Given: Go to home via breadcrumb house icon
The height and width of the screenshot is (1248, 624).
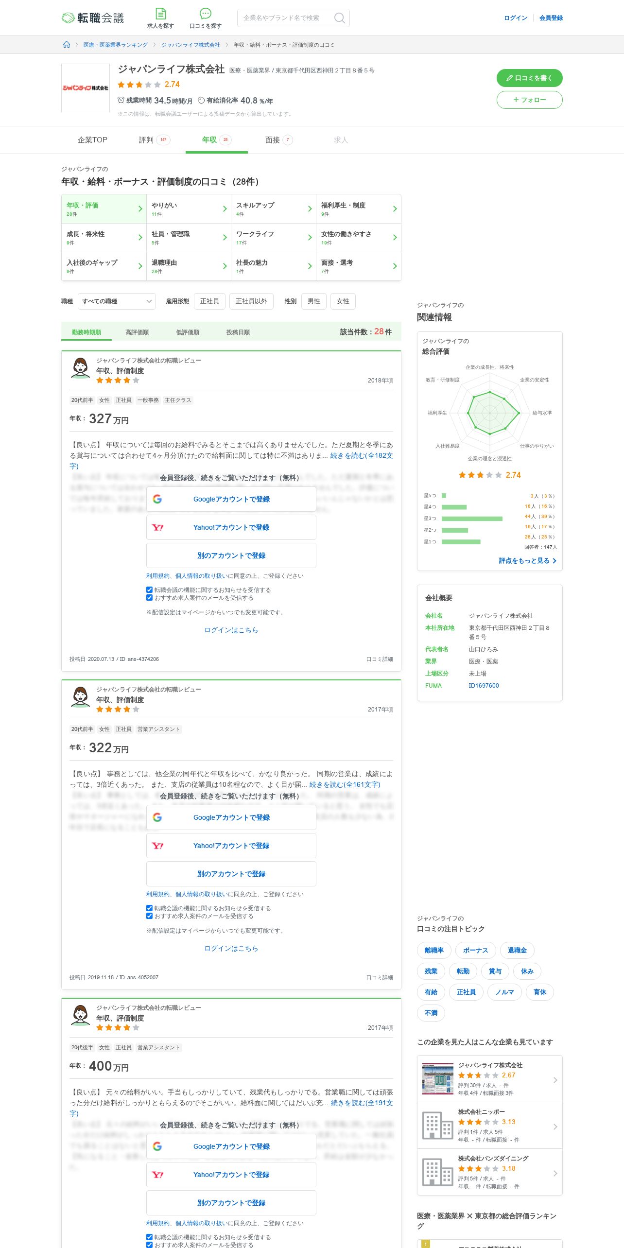Looking at the screenshot, I should point(67,45).
